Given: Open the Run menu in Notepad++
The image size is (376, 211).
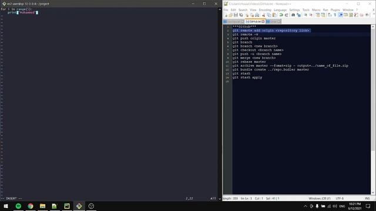Looking at the screenshot, I should 325,10.
